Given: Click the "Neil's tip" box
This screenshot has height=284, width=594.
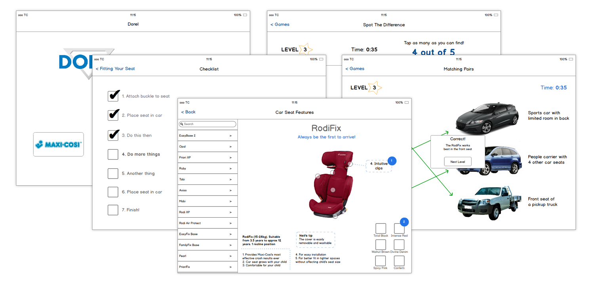Looking at the screenshot, I should [x=315, y=240].
